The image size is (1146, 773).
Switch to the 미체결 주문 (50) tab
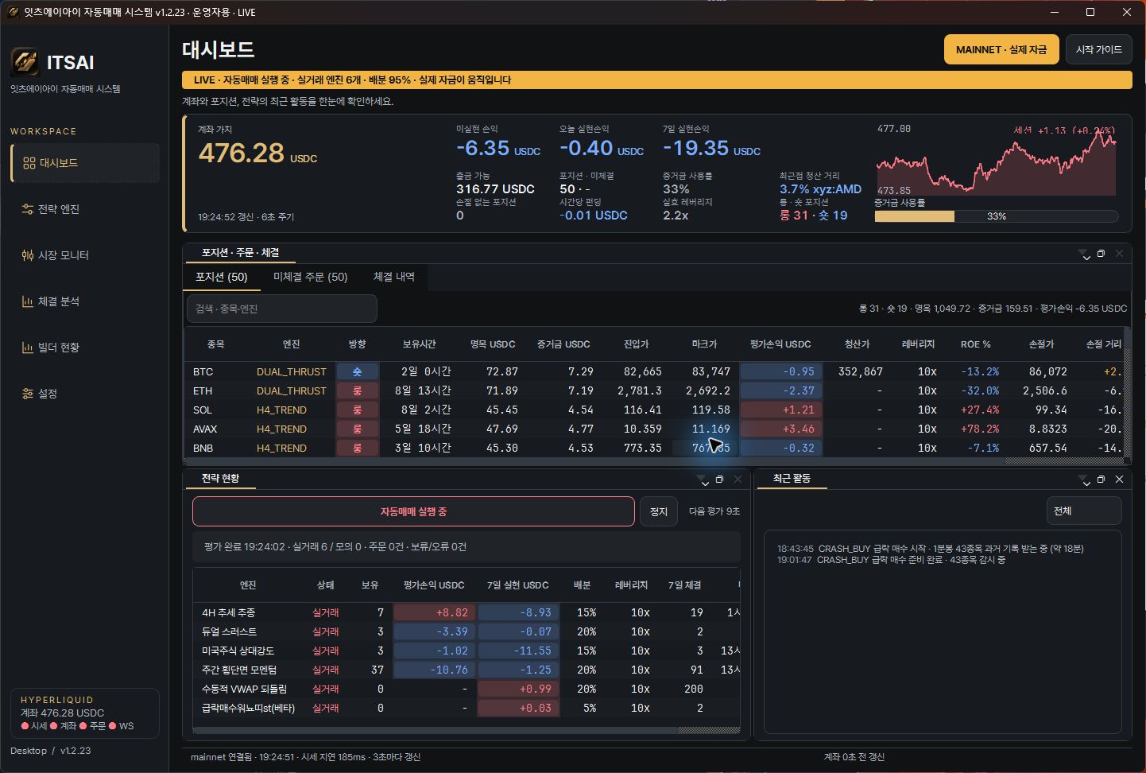coord(311,277)
